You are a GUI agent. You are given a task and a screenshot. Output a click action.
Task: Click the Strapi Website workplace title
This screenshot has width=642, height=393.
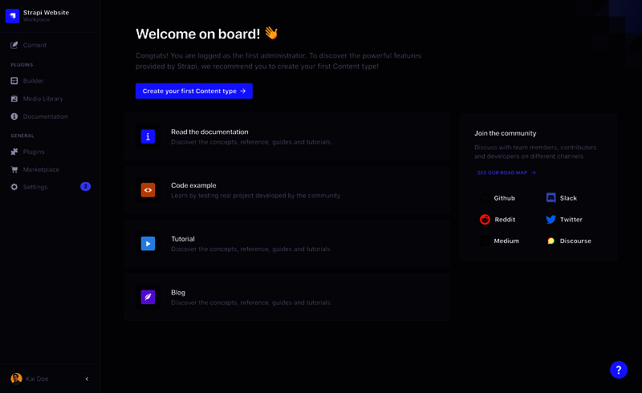46,12
